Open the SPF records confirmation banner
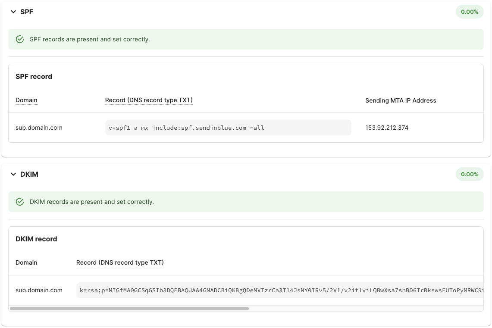This screenshot has width=492, height=328. [x=246, y=39]
